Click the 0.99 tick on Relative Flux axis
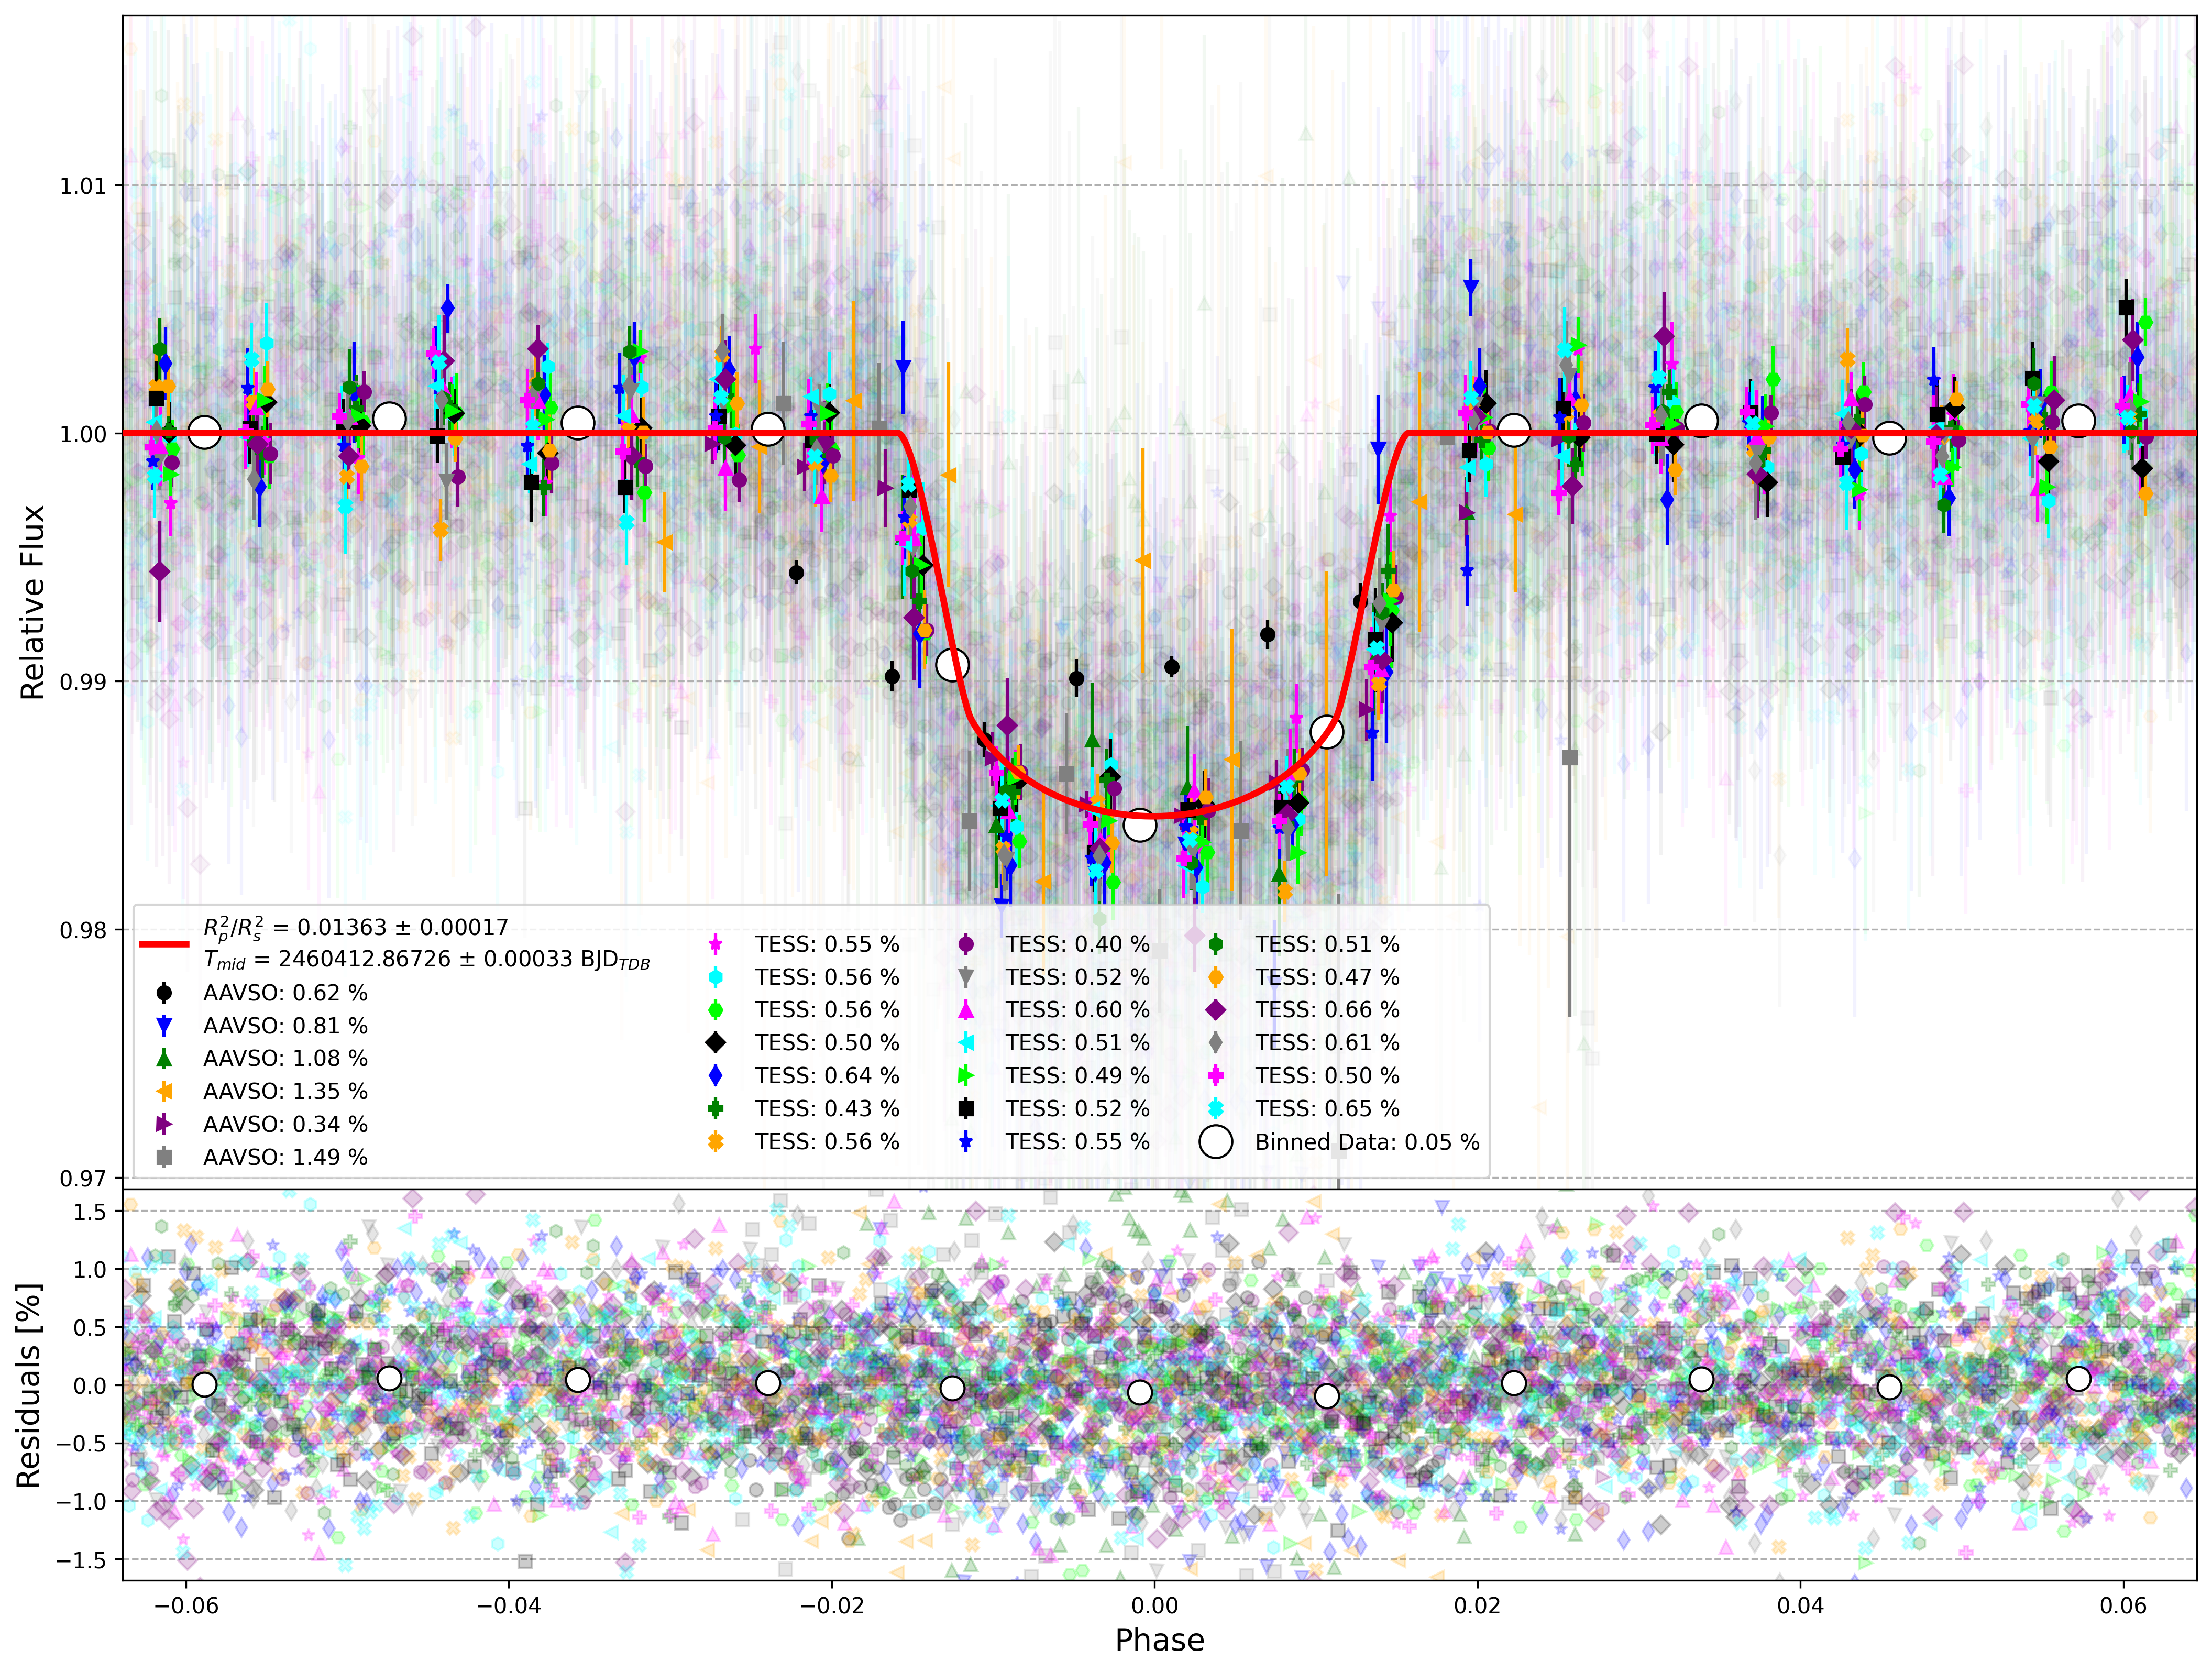 [83, 682]
